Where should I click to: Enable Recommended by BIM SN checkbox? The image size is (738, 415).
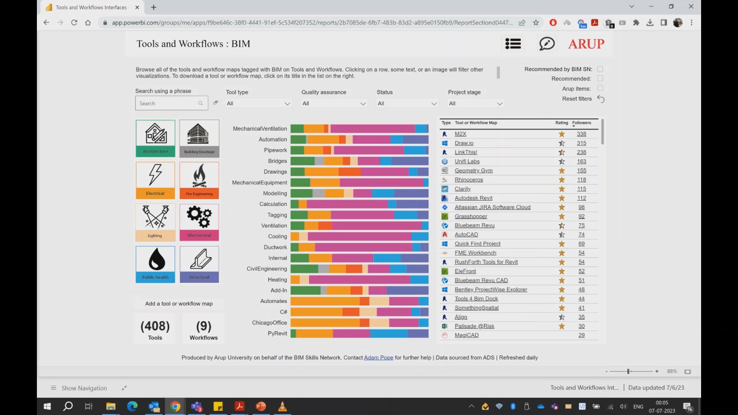(600, 69)
